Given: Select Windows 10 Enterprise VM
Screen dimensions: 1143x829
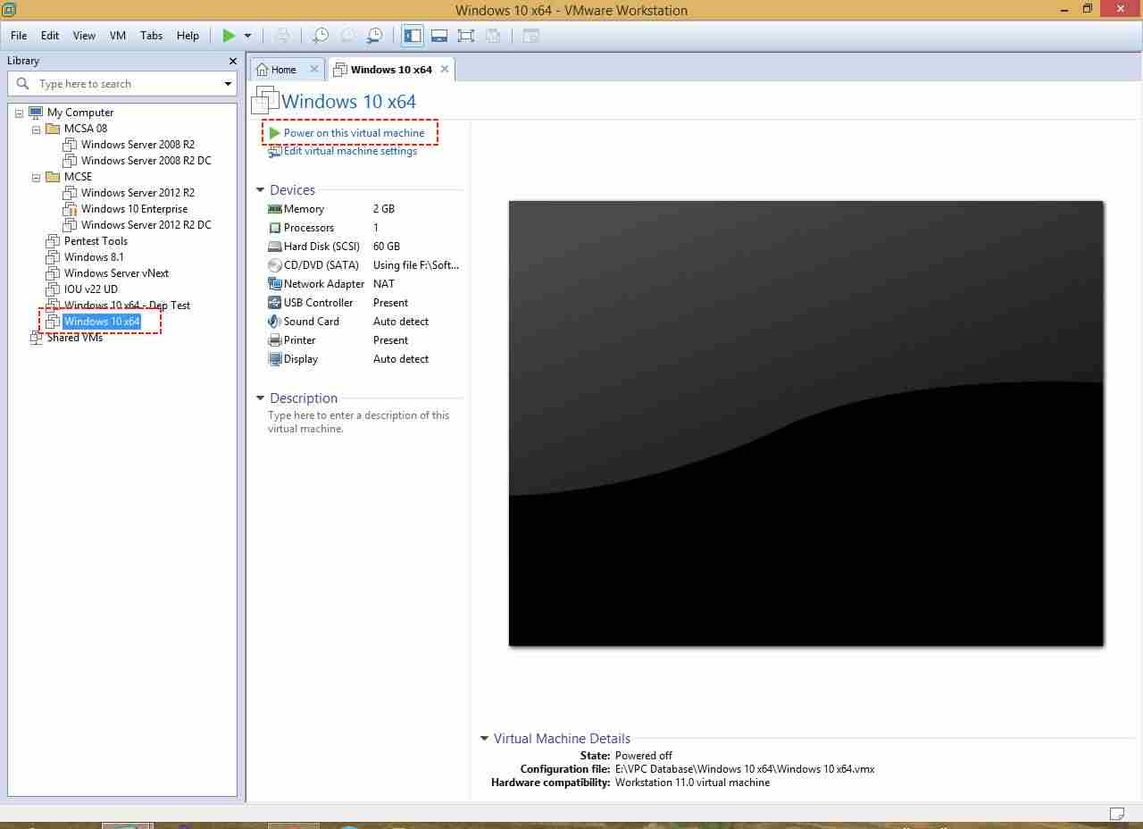Looking at the screenshot, I should [134, 209].
